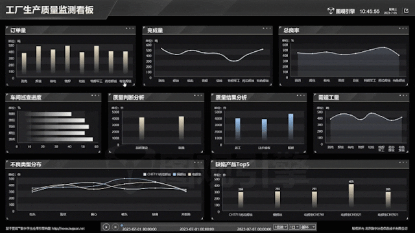
Task: Click the 图观引擎 logo icon in header
Action: pos(331,11)
